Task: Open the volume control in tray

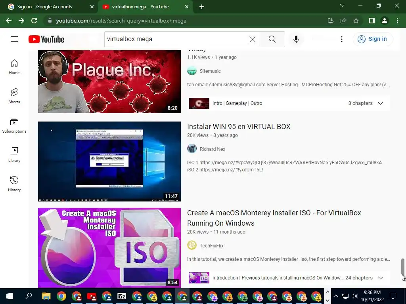Action: tap(354, 296)
